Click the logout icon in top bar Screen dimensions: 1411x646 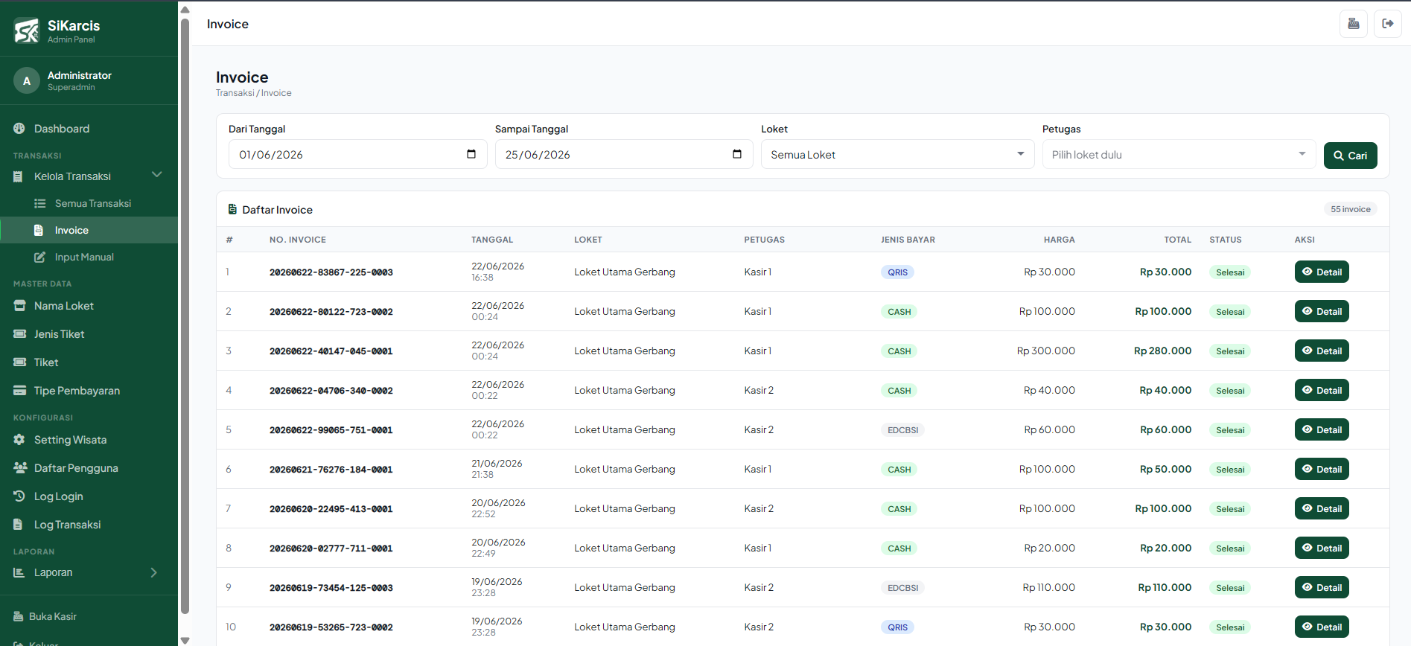tap(1388, 24)
